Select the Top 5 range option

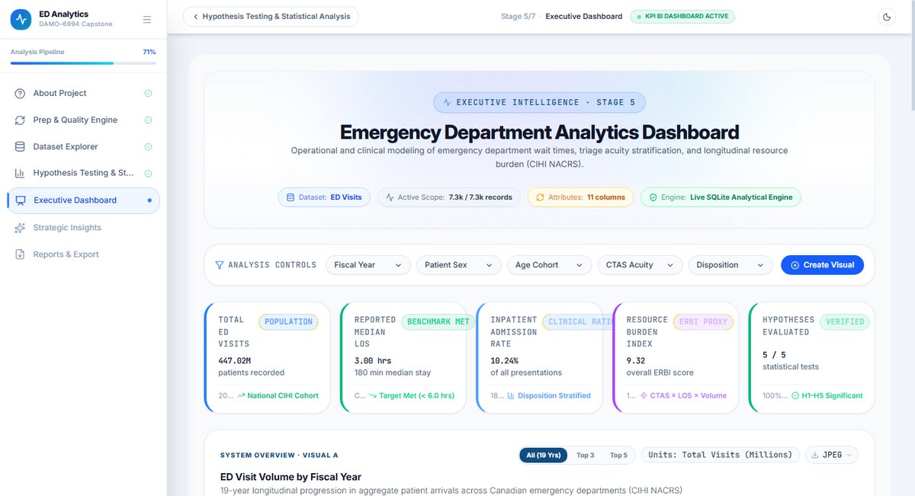coord(618,455)
